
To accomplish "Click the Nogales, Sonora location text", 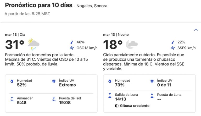I will [x=92, y=6].
